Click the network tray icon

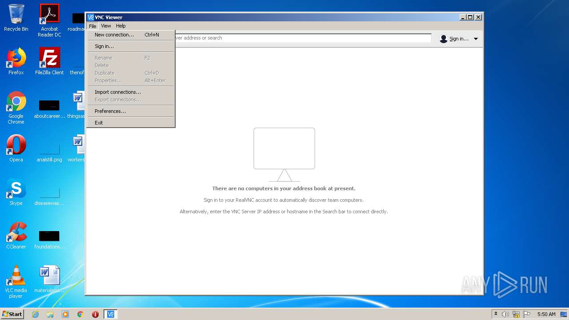516,314
